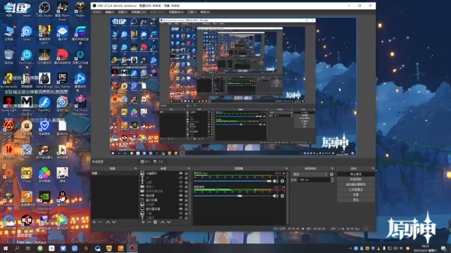Viewport: 451px width, 253px height.
Task: Remove the selected source with the minus icon
Action: point(149,222)
